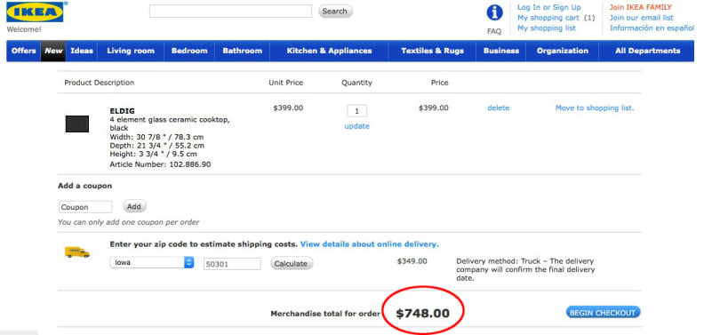Open the All Departments menu
The image size is (704, 335).
[647, 51]
